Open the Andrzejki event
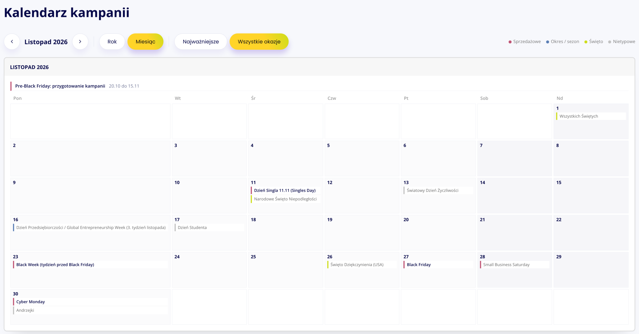The image size is (639, 334). pos(90,310)
